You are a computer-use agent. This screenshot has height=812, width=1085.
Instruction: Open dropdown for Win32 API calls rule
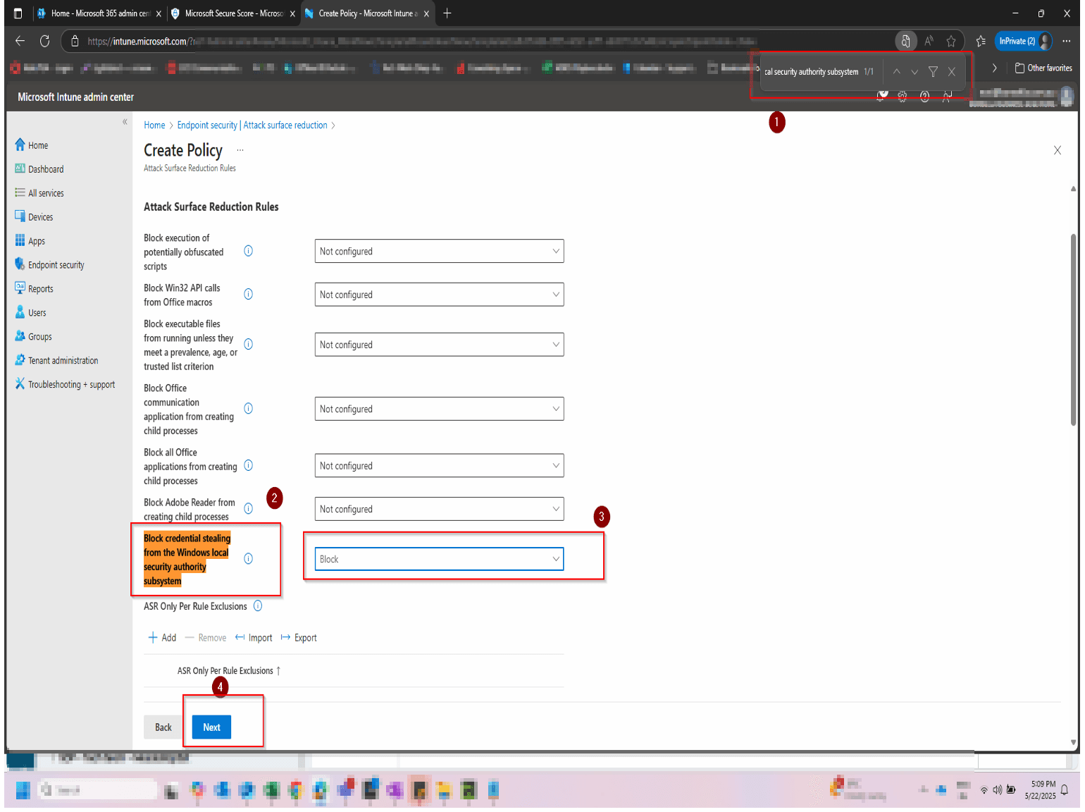click(x=439, y=295)
